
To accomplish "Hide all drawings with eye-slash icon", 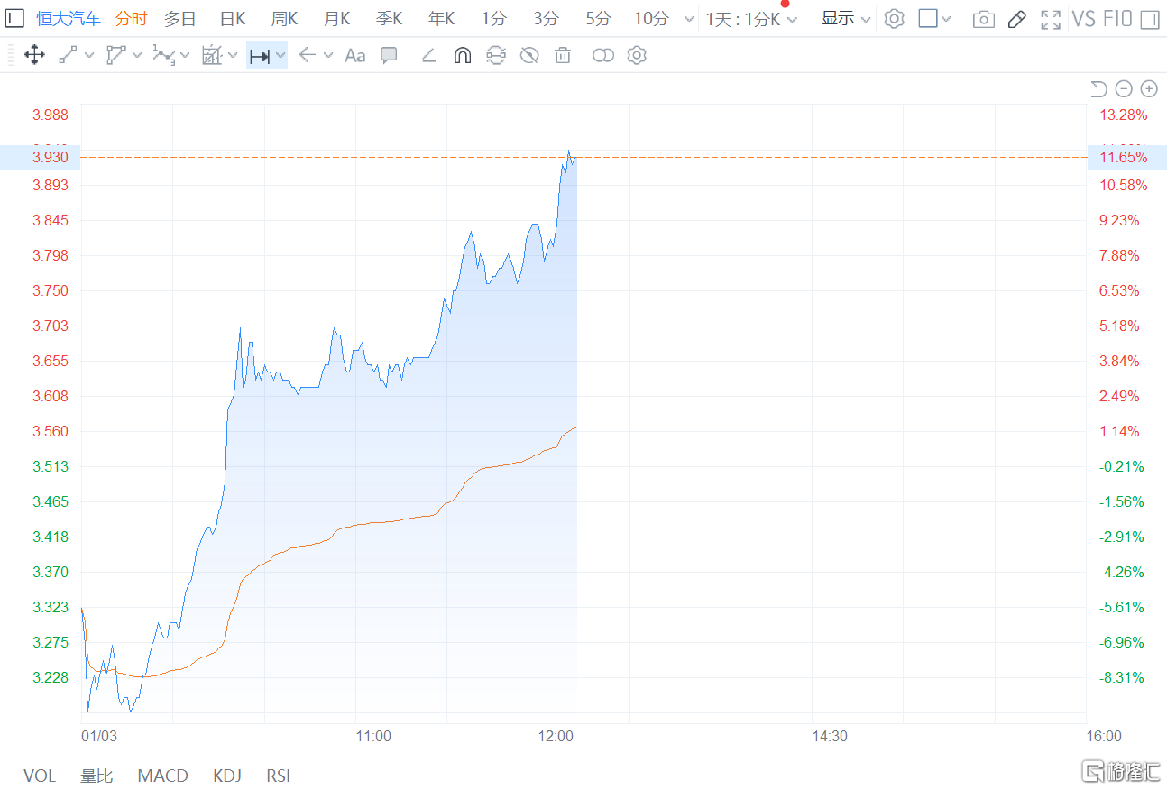I will coord(529,56).
